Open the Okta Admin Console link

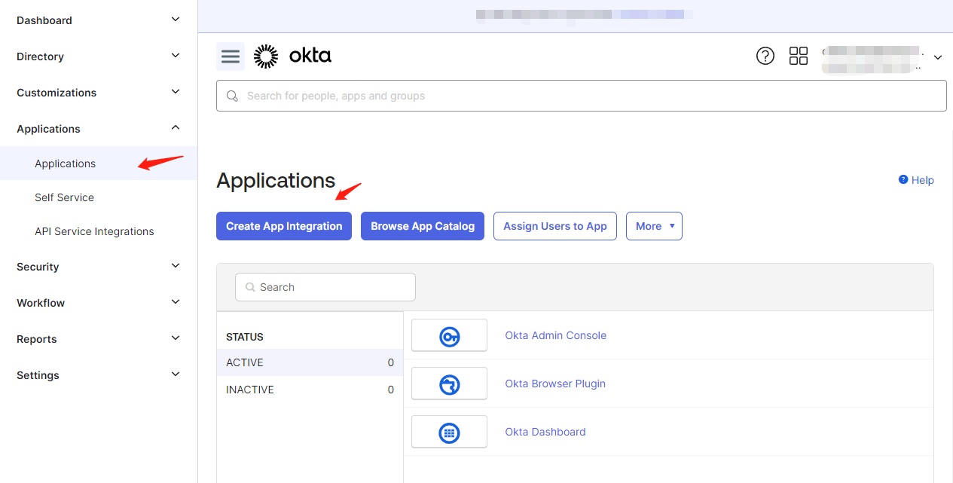coord(555,335)
